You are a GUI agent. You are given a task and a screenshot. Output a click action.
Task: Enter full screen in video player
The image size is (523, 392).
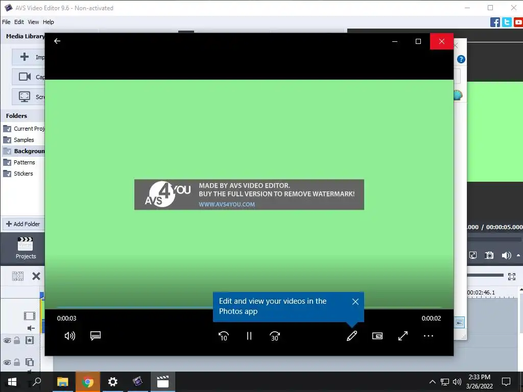pos(403,336)
